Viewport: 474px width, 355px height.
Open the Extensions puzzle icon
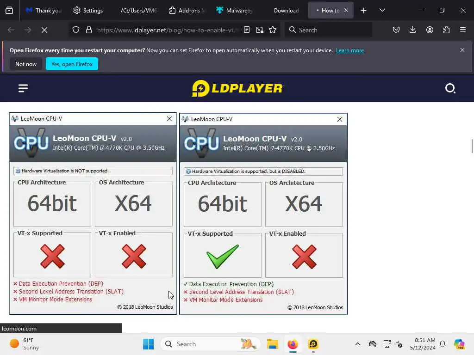click(446, 30)
